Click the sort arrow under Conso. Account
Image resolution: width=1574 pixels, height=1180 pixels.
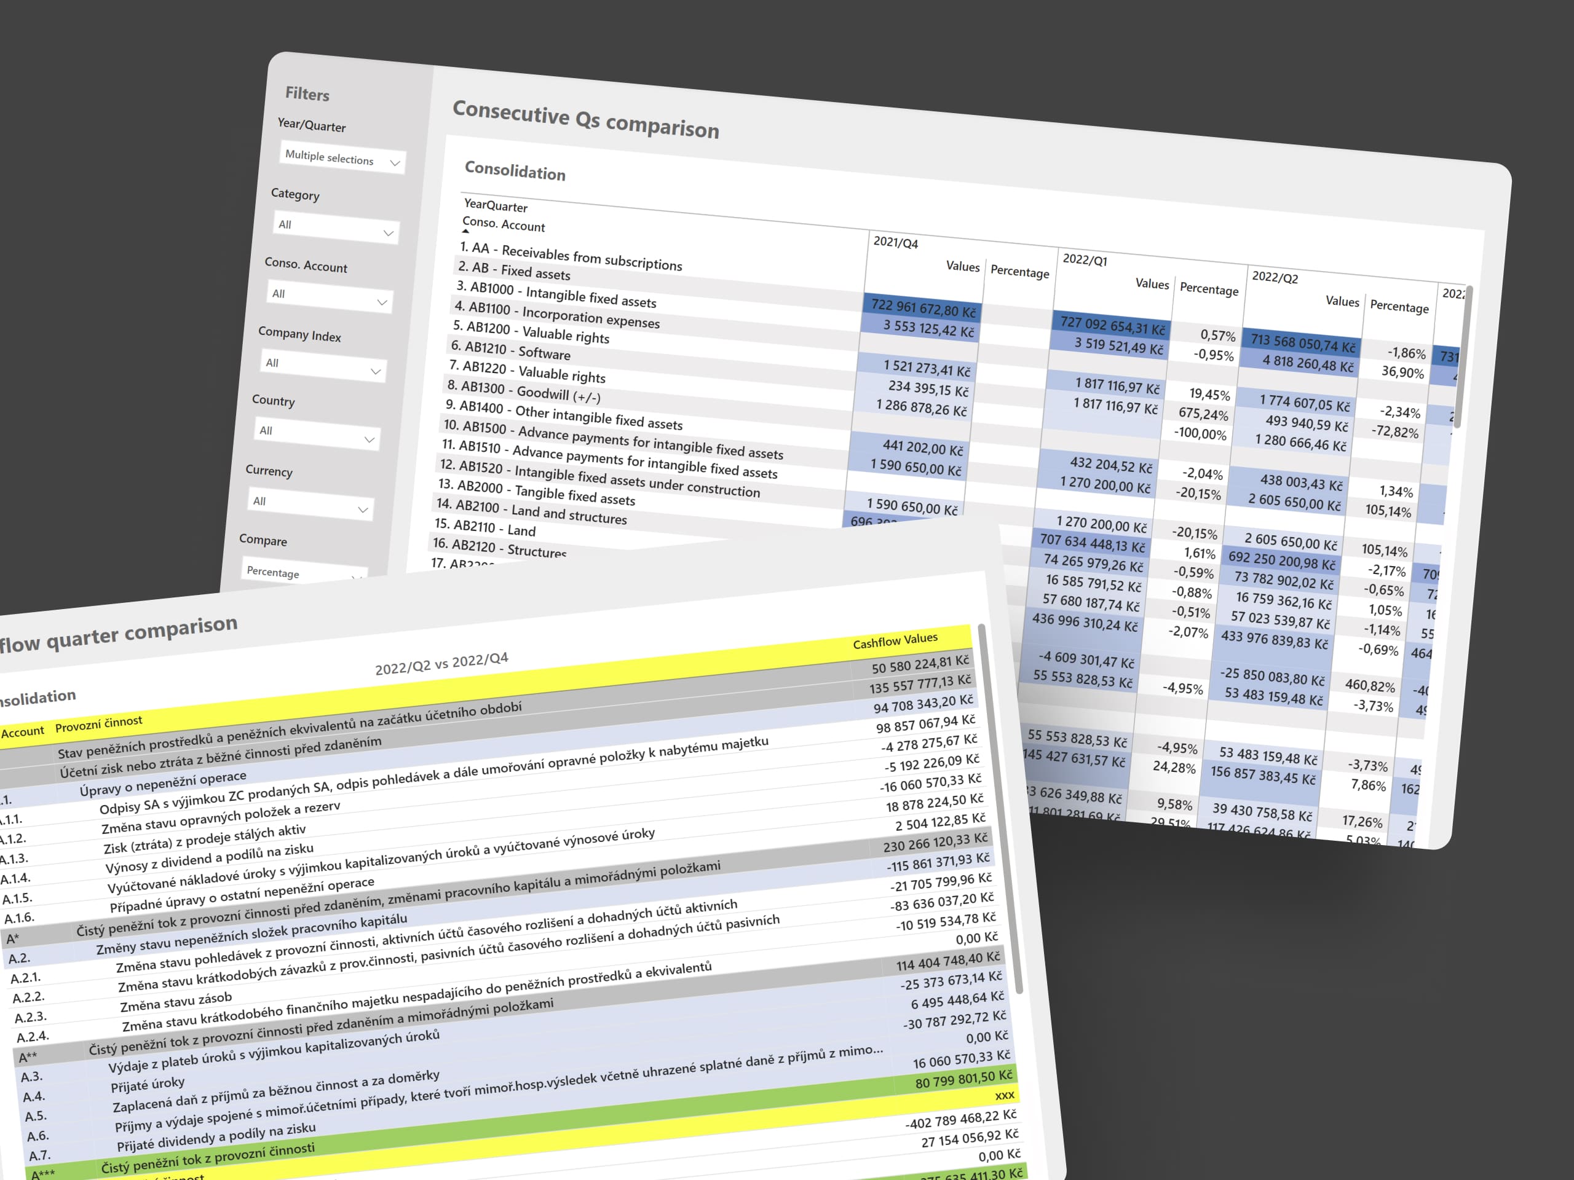(465, 231)
